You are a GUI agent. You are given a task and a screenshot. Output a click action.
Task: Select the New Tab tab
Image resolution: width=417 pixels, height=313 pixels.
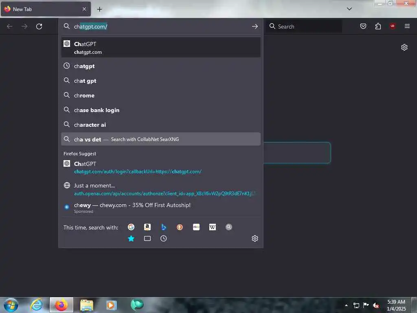[46, 9]
